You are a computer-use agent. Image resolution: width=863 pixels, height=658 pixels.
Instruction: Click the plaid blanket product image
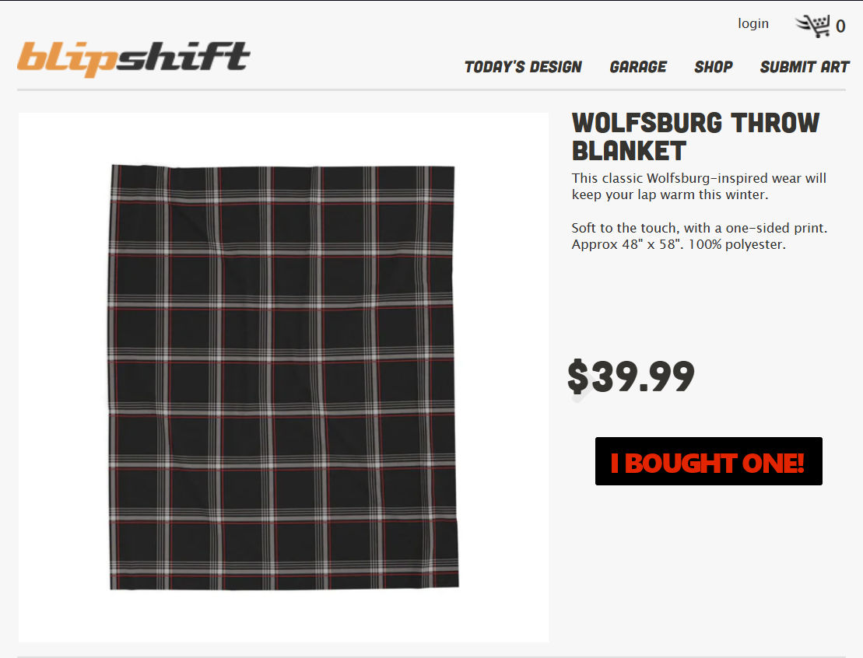(x=284, y=377)
